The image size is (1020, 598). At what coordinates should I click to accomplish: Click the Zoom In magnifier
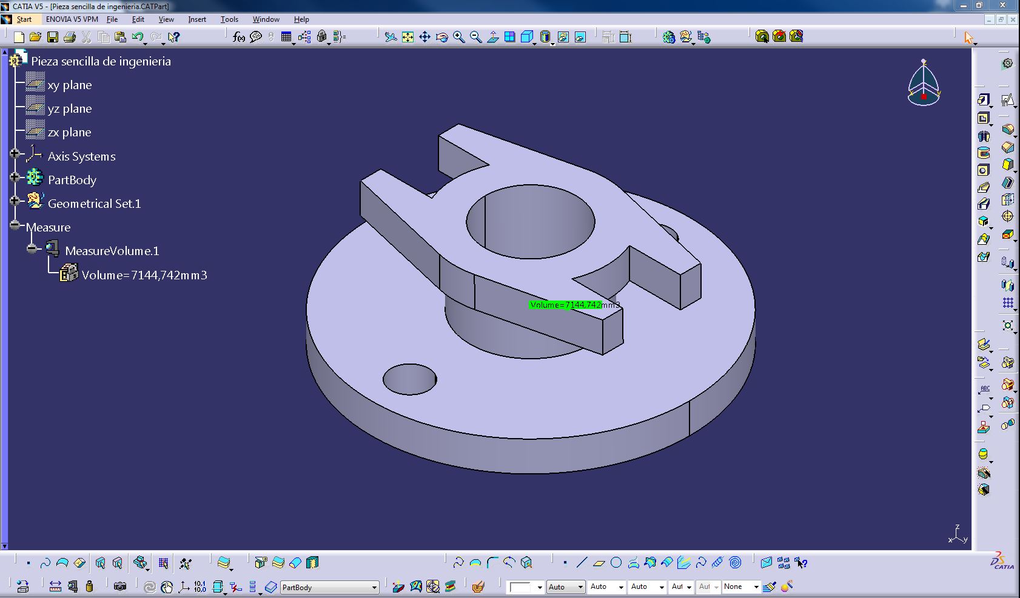[459, 38]
